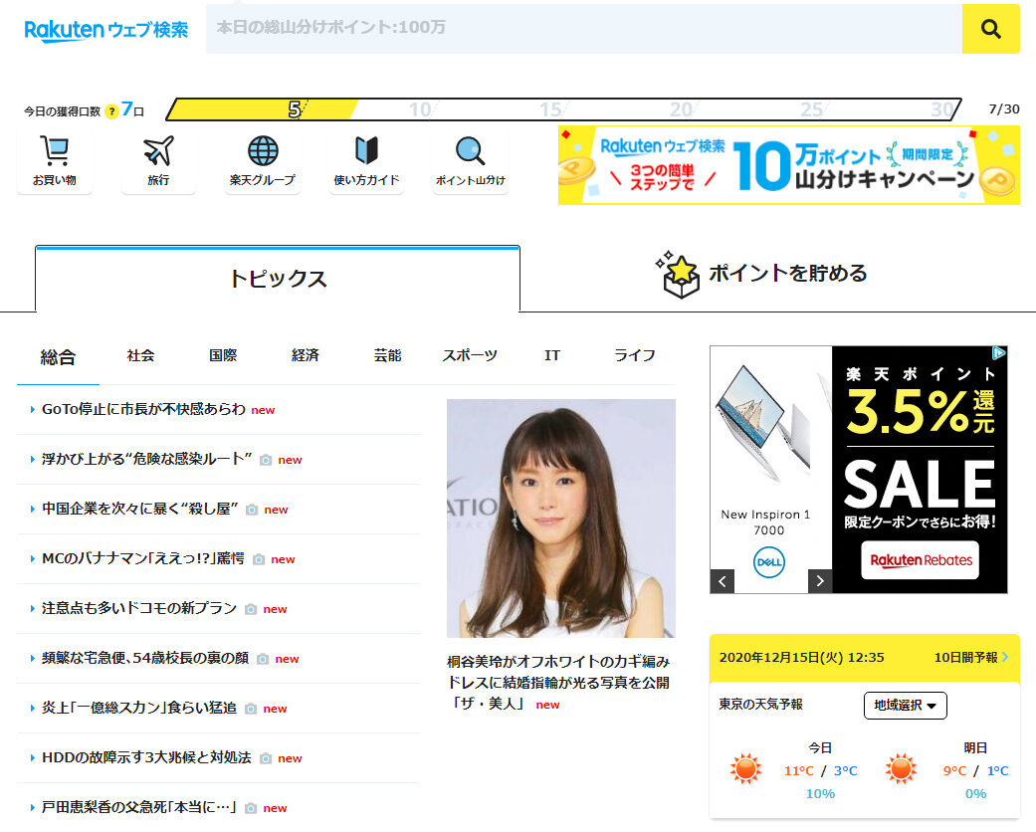
Task: Click the ad previous arrow button
Action: coord(723,581)
